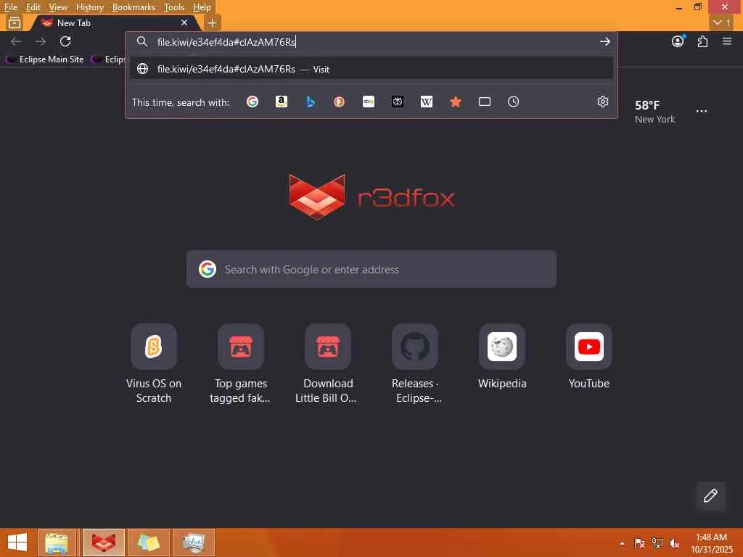Search this time with DuckDuckGo icon
The image size is (743, 557).
point(340,102)
